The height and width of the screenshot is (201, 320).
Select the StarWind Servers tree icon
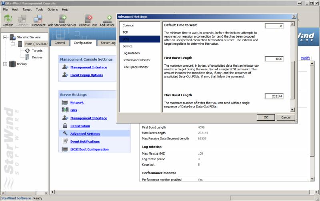tap(13, 37)
